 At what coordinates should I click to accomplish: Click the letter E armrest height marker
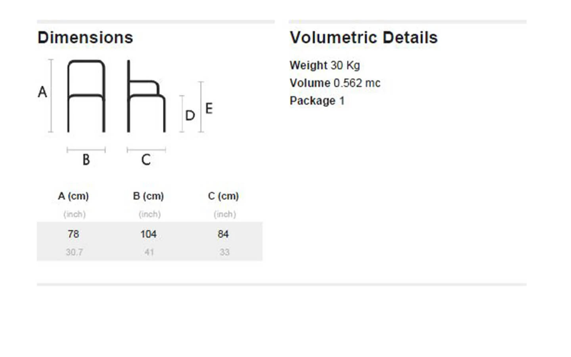point(209,108)
